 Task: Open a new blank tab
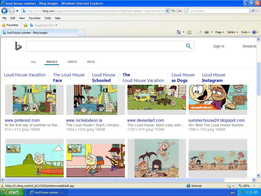(x=81, y=33)
